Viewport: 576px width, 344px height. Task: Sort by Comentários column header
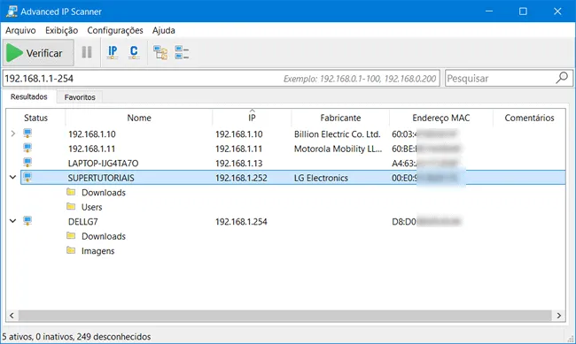(529, 118)
